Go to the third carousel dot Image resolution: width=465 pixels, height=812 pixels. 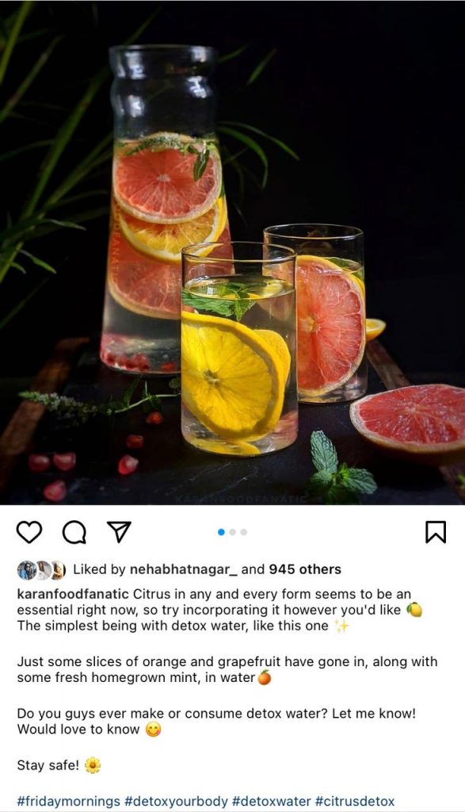coord(244,532)
